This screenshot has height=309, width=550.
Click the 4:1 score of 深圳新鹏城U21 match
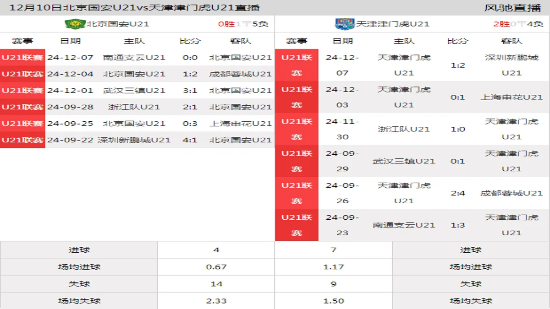[190, 140]
